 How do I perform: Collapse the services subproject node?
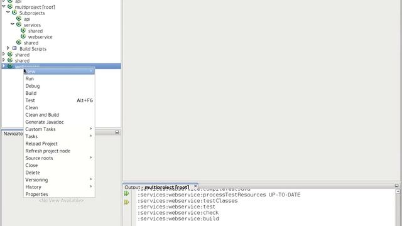[13, 24]
